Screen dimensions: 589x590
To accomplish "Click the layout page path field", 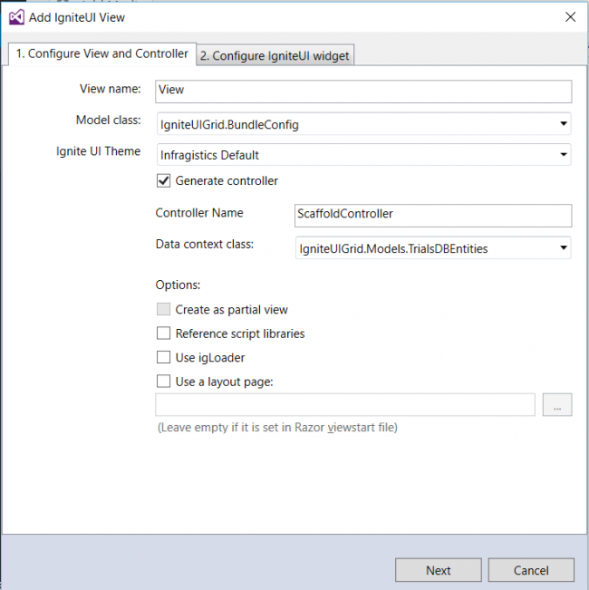I will point(345,405).
